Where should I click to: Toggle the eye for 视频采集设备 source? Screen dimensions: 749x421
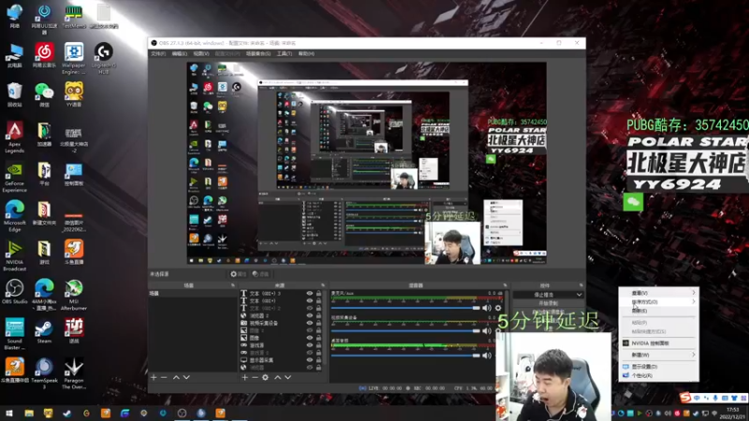(x=310, y=323)
